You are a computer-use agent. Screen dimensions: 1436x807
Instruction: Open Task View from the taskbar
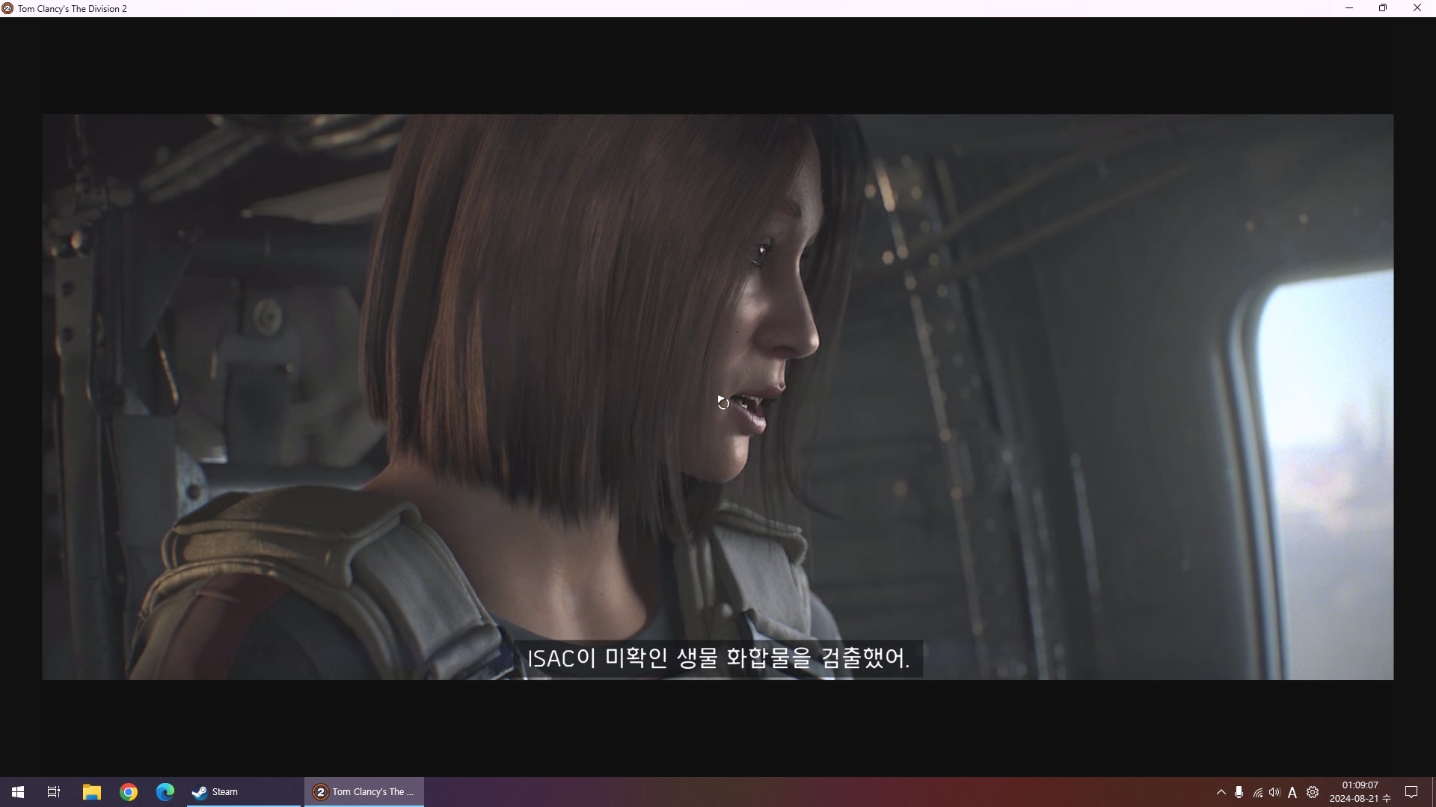[54, 792]
